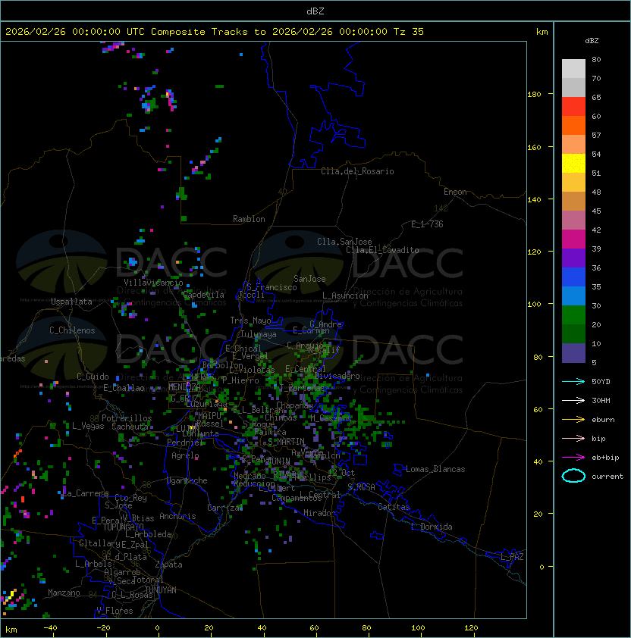Screen dimensions: 631x638
Task: Select the blue swatch between 36 and 35 dBZ
Action: coord(573,277)
